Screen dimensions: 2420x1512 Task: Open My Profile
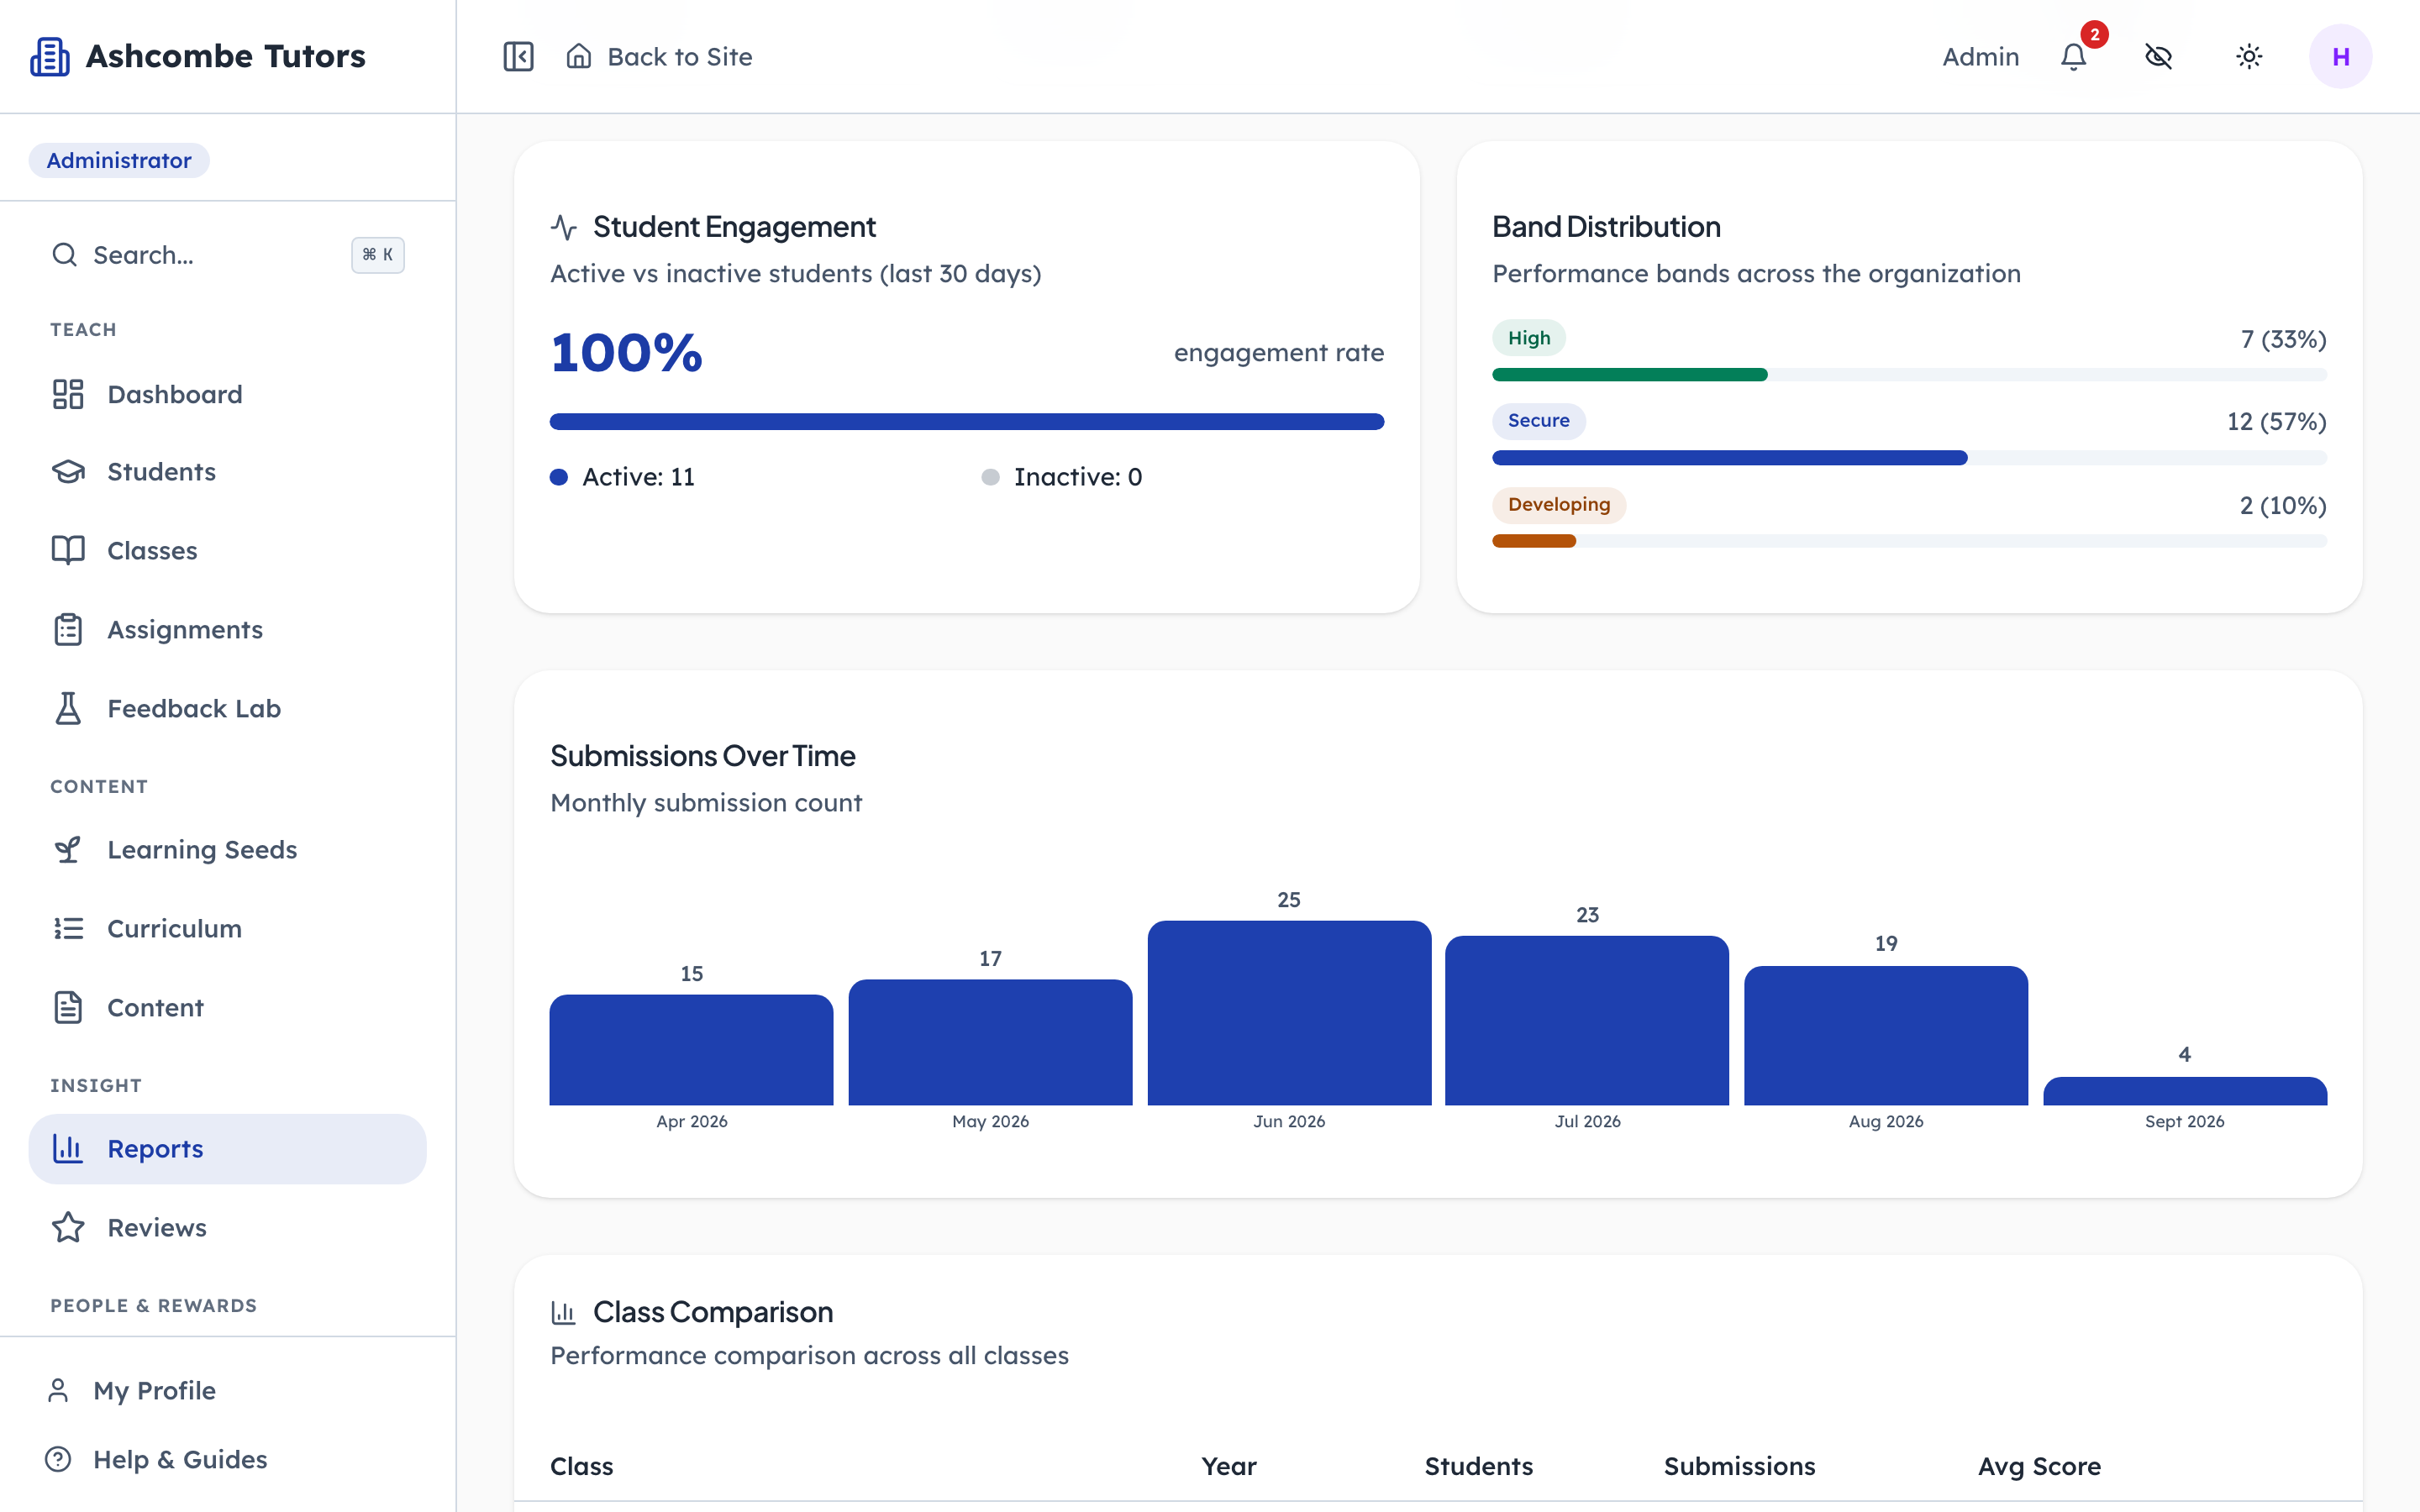228,1390
